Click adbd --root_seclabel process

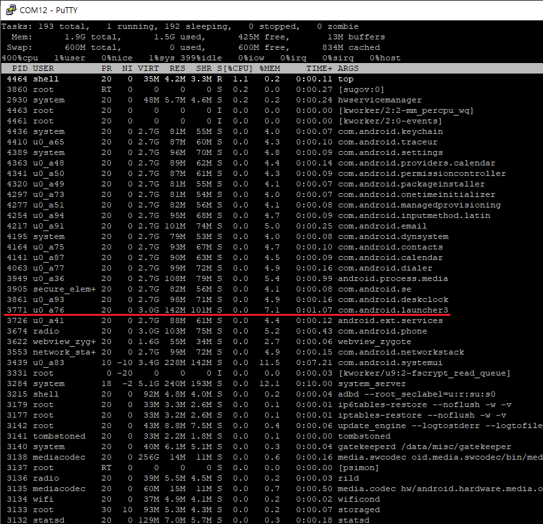(417, 393)
